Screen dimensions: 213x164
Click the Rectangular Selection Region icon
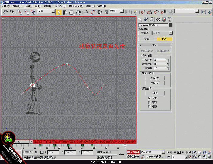[x=72, y=12]
